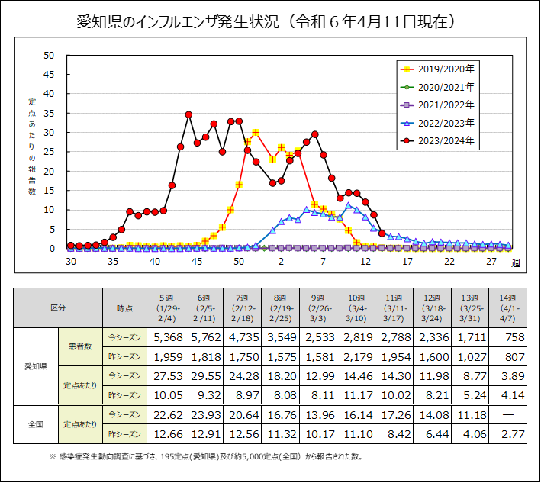Image resolution: width=541 pixels, height=483 pixels.
Task: Click the vertical axis value 15
Action: click(x=49, y=191)
